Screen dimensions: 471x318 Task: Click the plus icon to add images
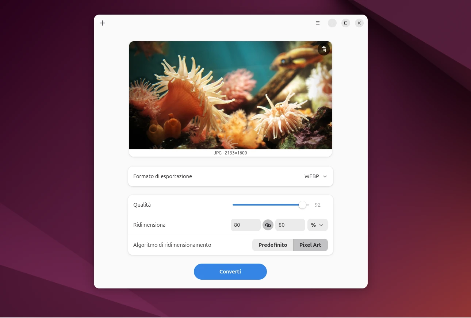(102, 23)
